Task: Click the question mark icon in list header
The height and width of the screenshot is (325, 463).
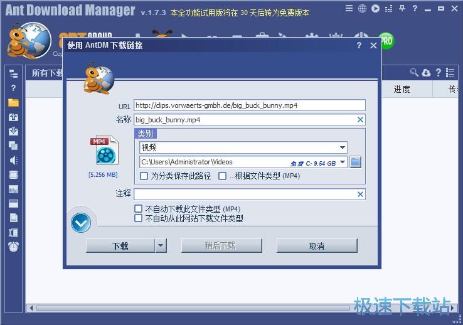Action: [x=439, y=72]
